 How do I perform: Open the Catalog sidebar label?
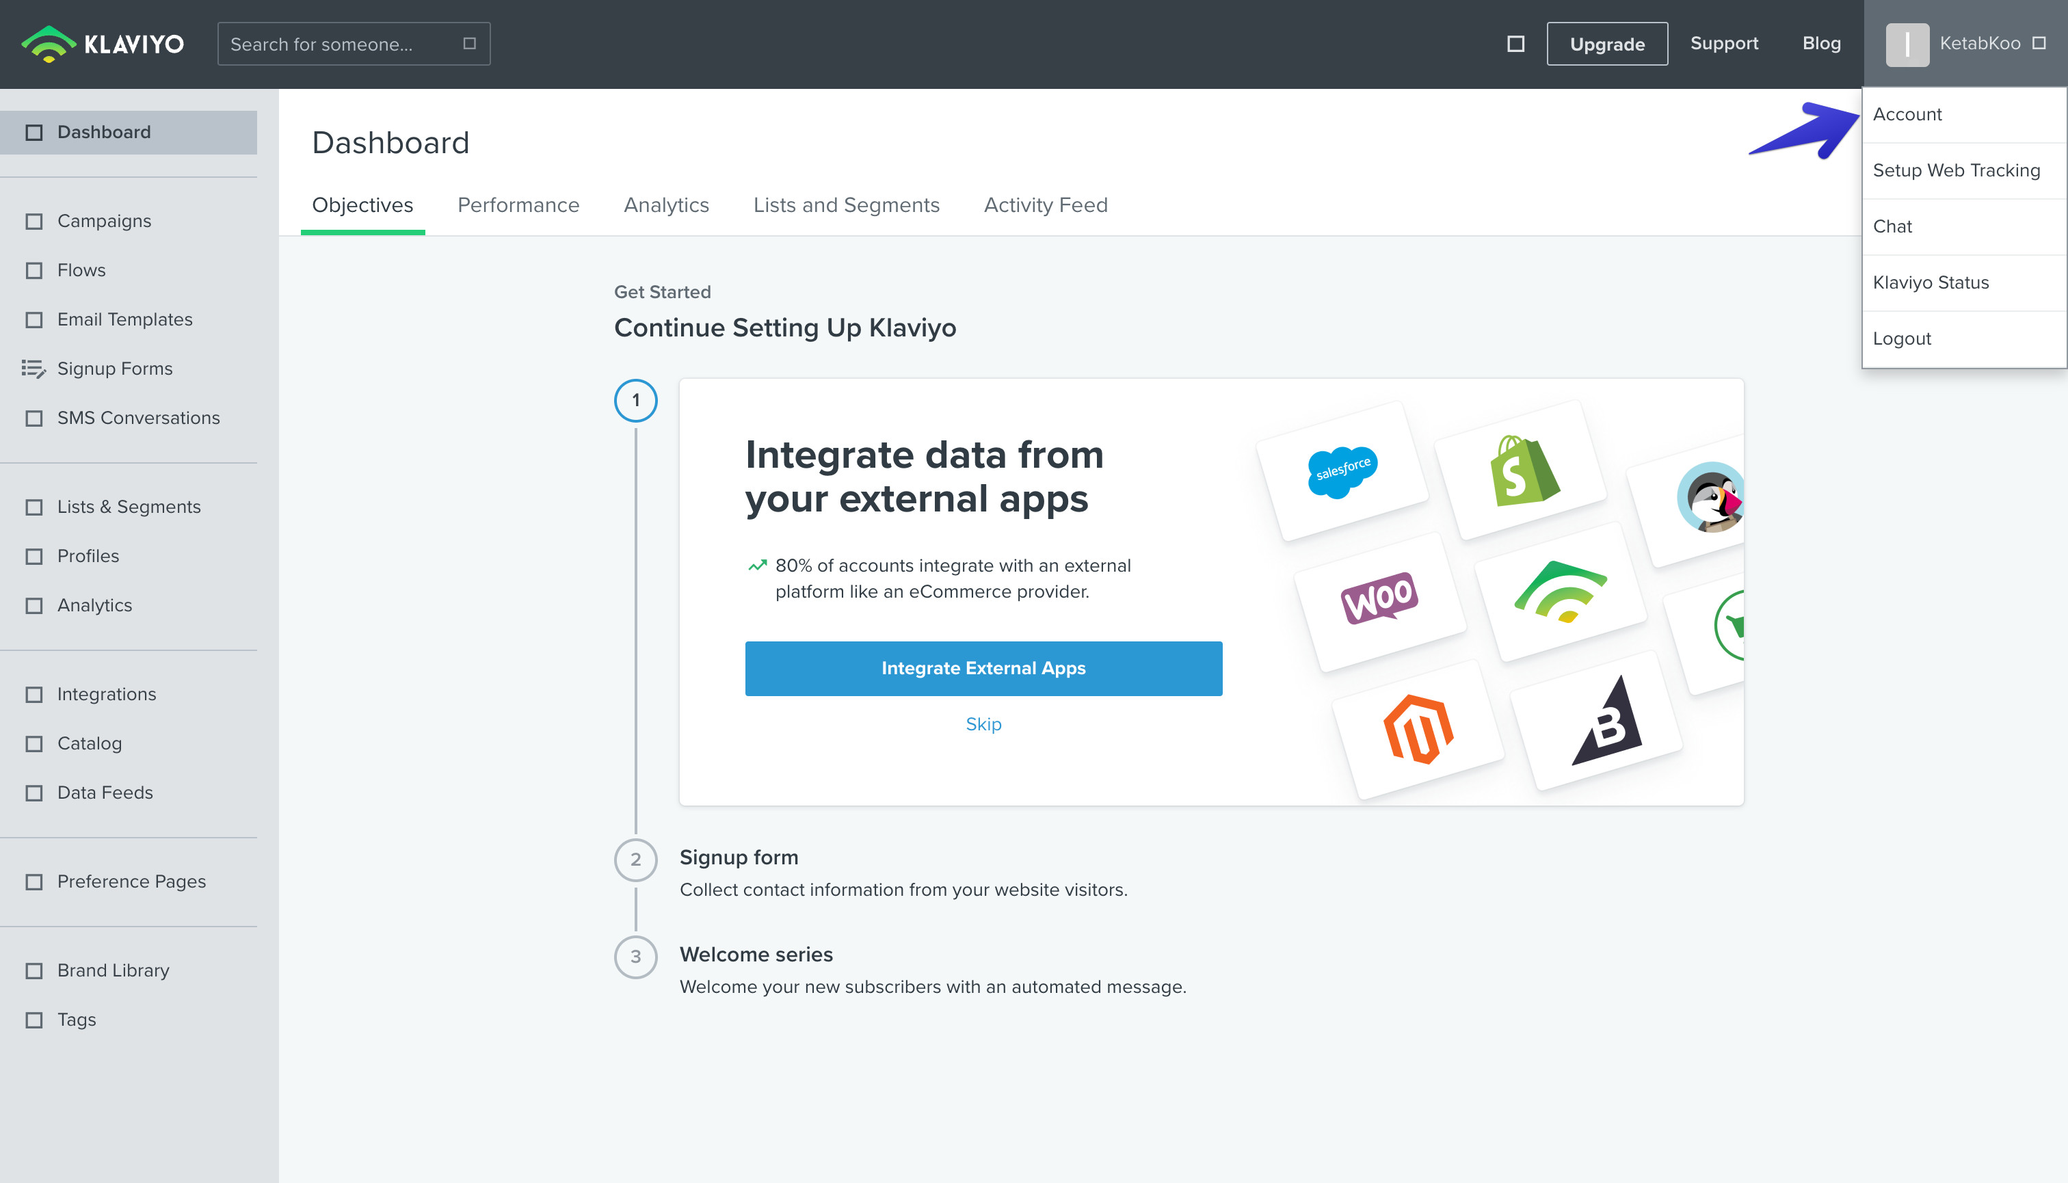[90, 744]
